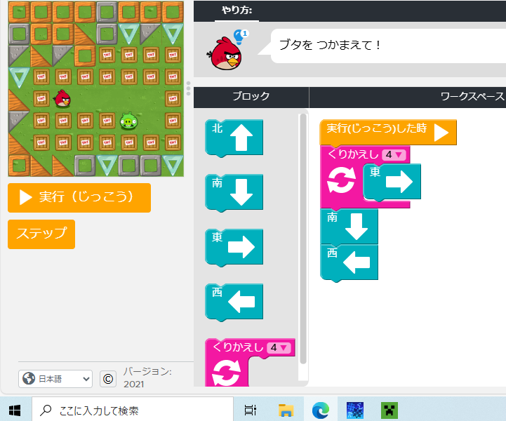The image size is (506, 421).
Task: Click the toolbox vertical scrollbar
Action: pos(303,239)
